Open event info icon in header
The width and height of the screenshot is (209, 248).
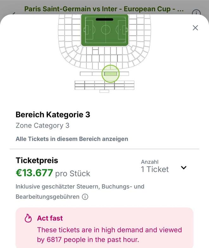click(196, 13)
